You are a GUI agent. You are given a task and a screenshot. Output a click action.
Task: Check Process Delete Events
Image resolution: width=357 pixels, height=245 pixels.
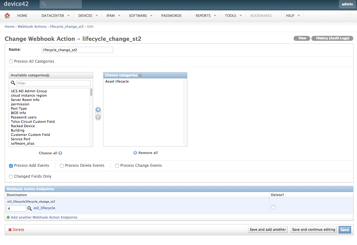tap(62, 166)
